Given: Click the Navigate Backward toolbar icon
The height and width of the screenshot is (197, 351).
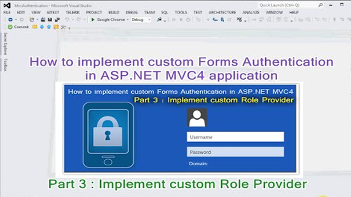Looking at the screenshot, I should [10, 20].
